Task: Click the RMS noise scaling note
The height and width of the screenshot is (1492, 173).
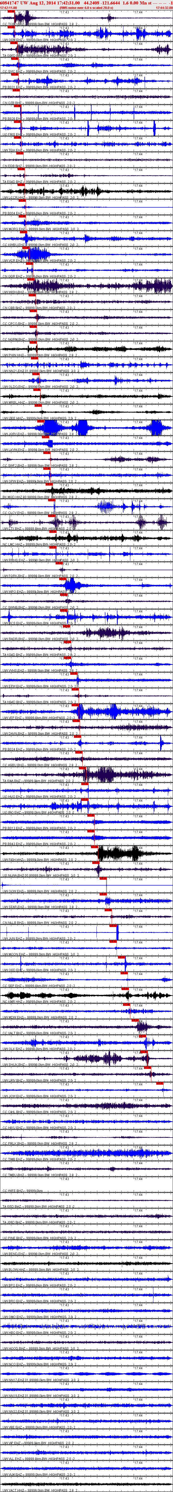Action: (x=87, y=8)
